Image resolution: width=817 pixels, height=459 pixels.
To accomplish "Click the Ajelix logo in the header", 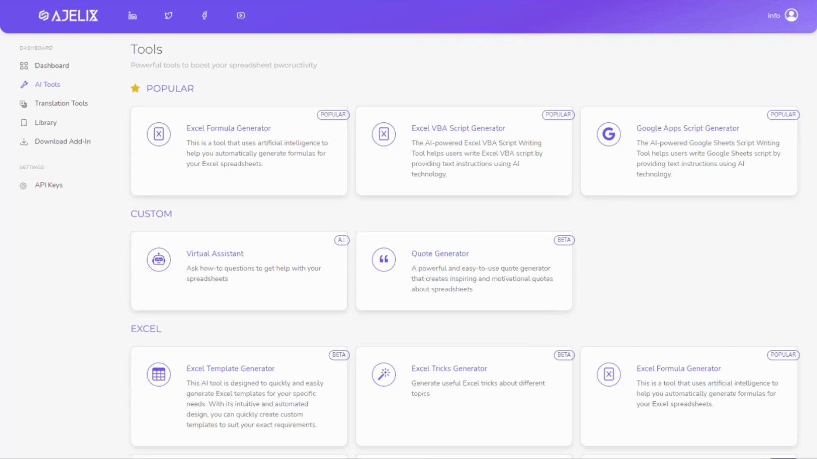I will coord(68,16).
